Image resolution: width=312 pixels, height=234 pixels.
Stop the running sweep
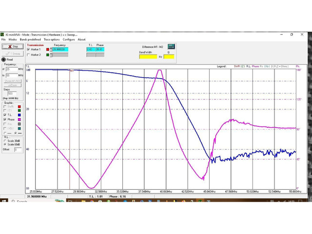point(13,46)
